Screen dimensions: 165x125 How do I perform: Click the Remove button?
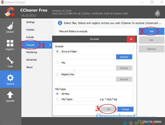click(x=151, y=49)
